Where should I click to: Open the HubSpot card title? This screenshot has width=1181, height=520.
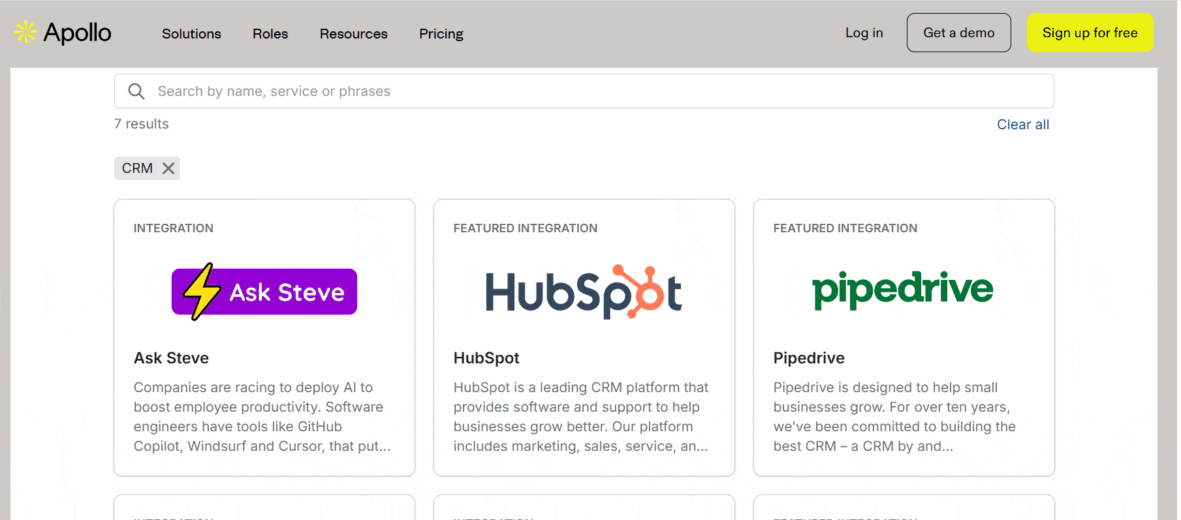[486, 358]
